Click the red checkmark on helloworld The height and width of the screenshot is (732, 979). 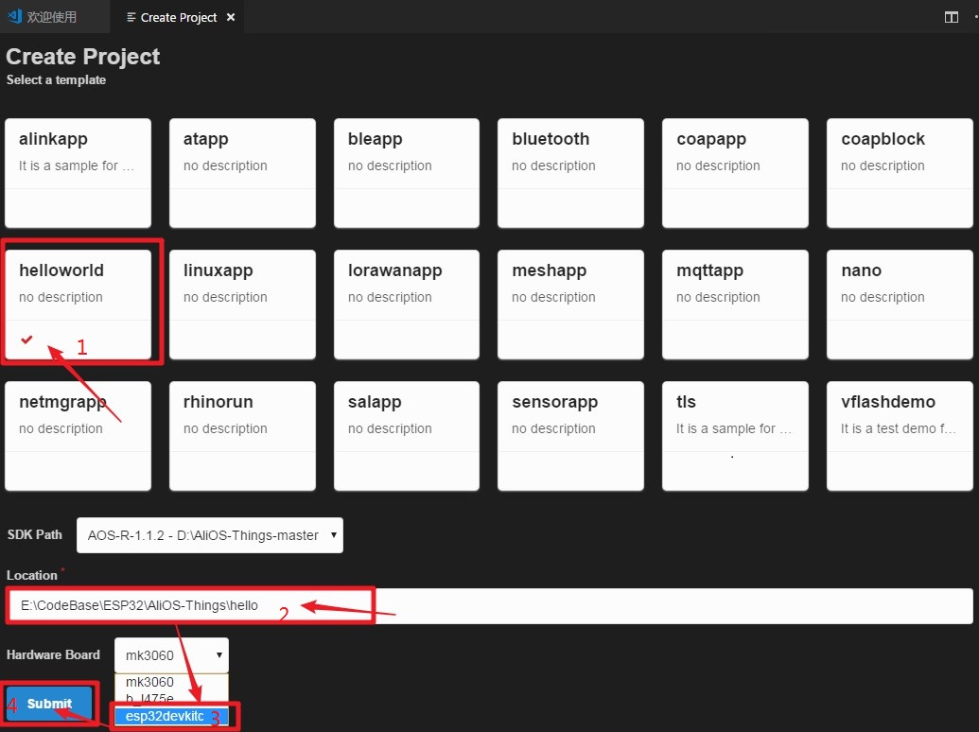pos(26,340)
